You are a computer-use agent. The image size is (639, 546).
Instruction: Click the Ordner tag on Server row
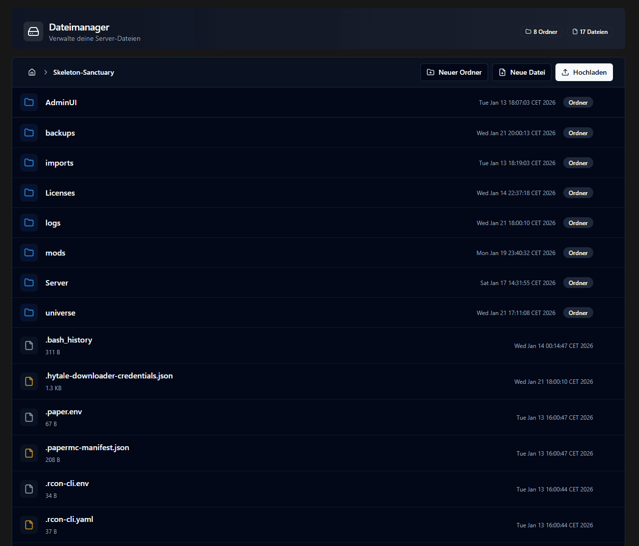pyautogui.click(x=578, y=283)
